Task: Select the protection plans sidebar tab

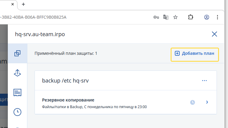Action: pyautogui.click(x=17, y=53)
